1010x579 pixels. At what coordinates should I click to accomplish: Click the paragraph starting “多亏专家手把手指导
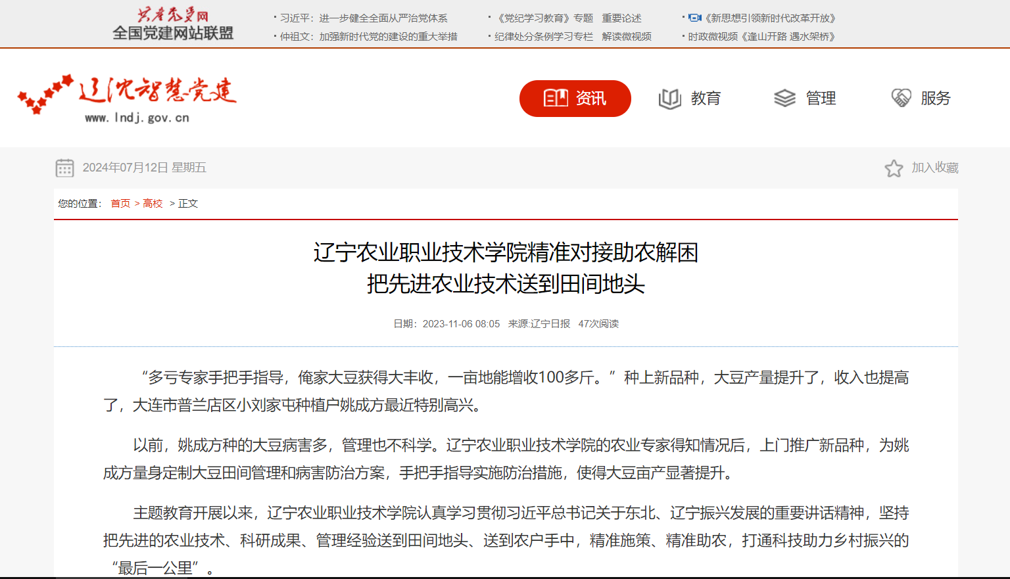tap(506, 391)
